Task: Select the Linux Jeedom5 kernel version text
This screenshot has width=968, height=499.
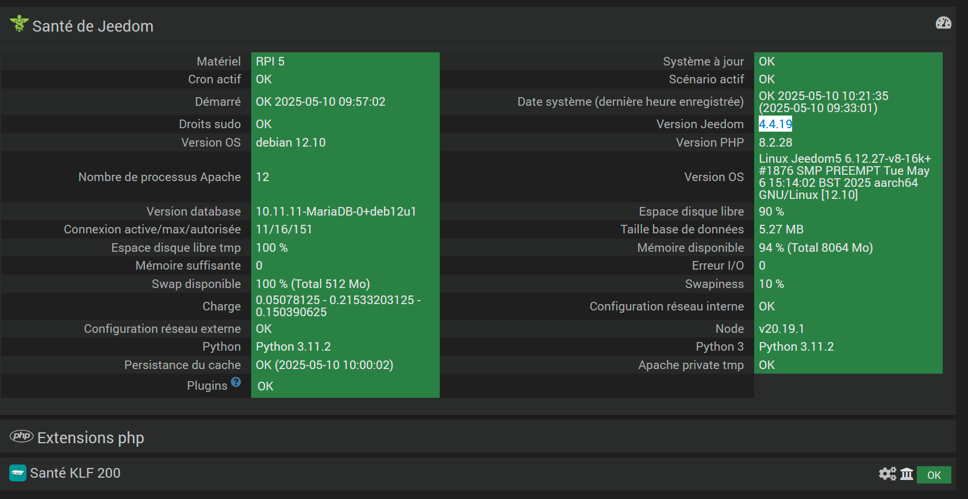Action: point(844,176)
